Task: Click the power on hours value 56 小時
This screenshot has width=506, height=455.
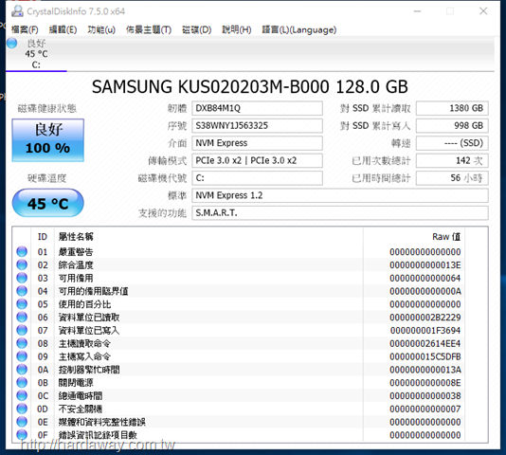Action: [x=452, y=178]
